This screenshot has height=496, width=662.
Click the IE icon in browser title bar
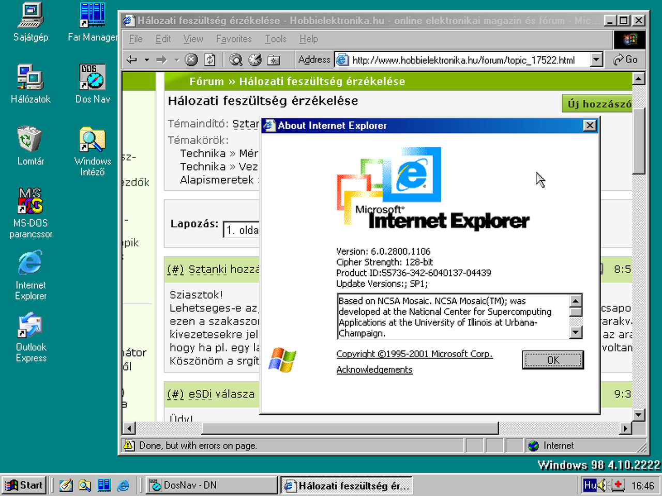[128, 21]
